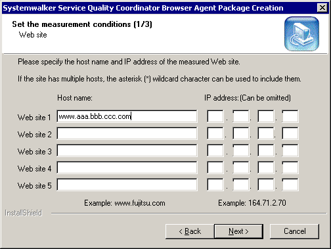The height and width of the screenshot is (249, 331).
Task: Select second IP octet box for Web site 1
Action: pyautogui.click(x=241, y=116)
